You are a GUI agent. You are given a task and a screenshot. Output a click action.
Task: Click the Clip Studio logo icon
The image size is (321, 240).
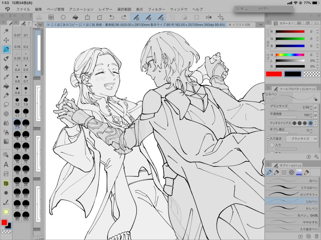(x=7, y=9)
